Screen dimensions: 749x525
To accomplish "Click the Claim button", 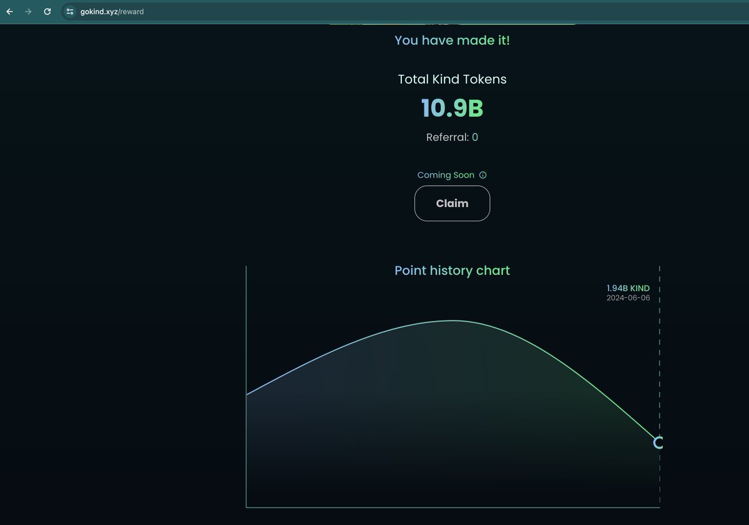I will pyautogui.click(x=452, y=203).
